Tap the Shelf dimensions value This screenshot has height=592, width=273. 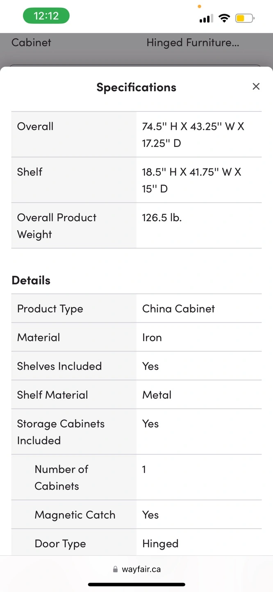(191, 180)
